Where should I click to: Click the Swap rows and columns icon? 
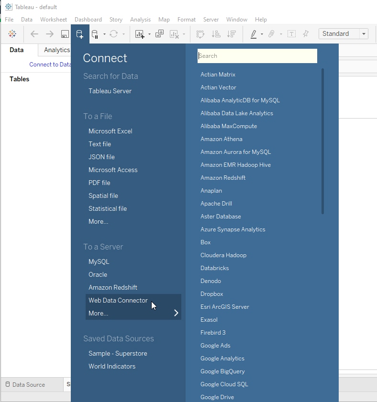(200, 34)
